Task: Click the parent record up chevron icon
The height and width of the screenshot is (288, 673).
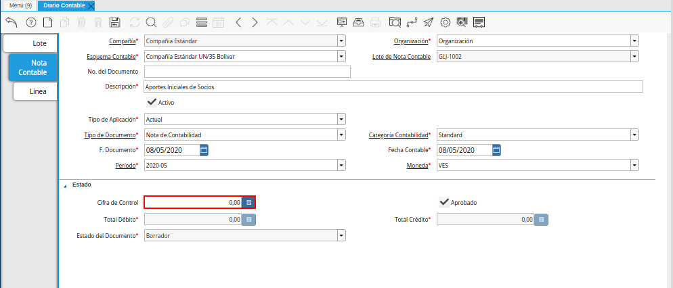Action: click(x=288, y=22)
